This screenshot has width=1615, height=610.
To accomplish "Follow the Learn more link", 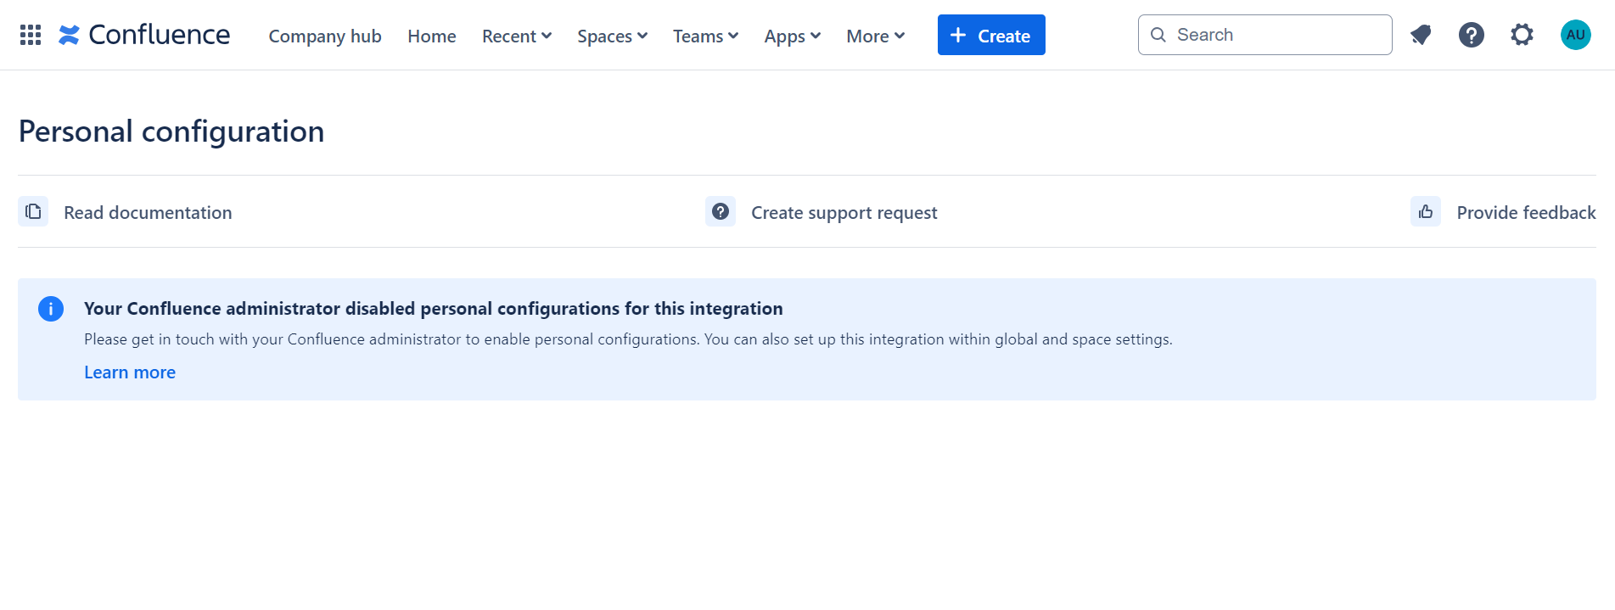I will point(130,372).
